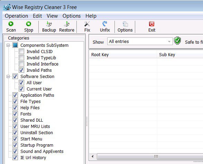The height and width of the screenshot is (164, 203).
Task: Uncheck the User MRU Lists checkbox
Action: pyautogui.click(x=15, y=126)
